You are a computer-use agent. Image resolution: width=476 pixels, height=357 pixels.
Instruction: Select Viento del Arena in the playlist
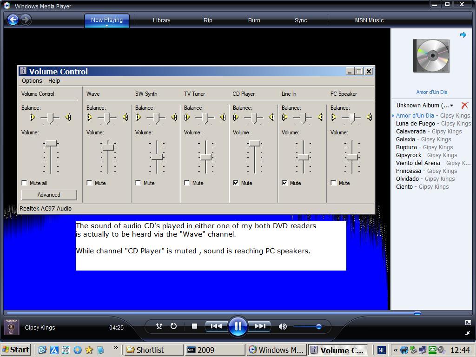tap(433, 163)
